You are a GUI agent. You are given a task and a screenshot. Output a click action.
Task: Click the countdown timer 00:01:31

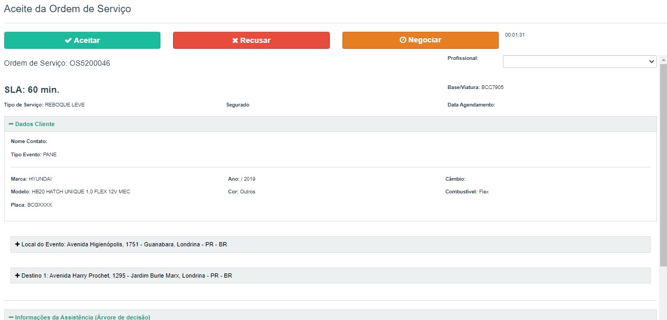pos(515,34)
